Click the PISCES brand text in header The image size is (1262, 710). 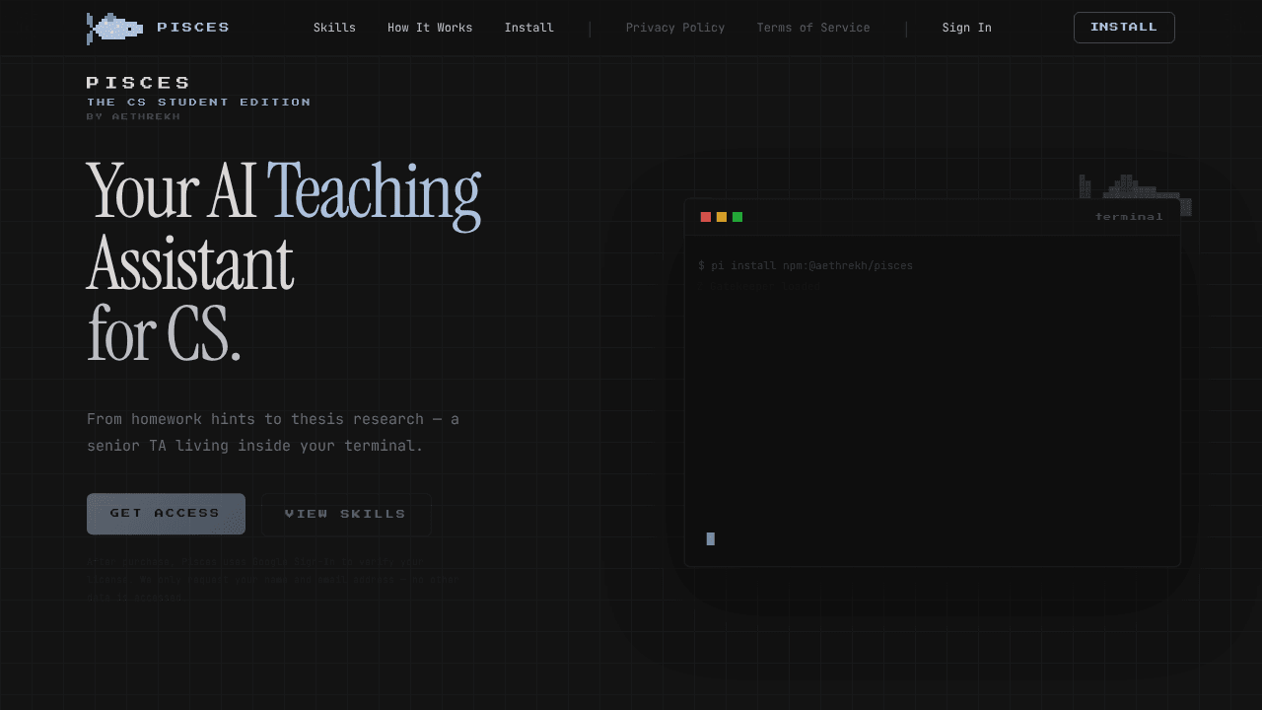(x=193, y=28)
